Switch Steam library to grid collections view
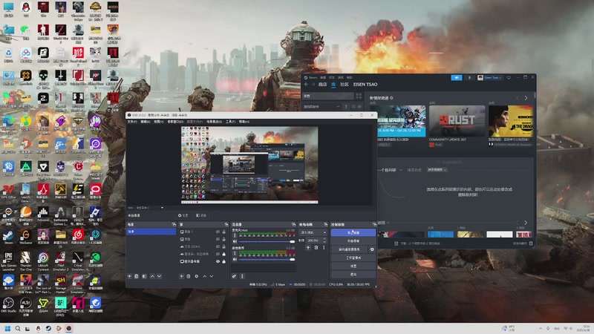The image size is (594, 334). pos(359,96)
